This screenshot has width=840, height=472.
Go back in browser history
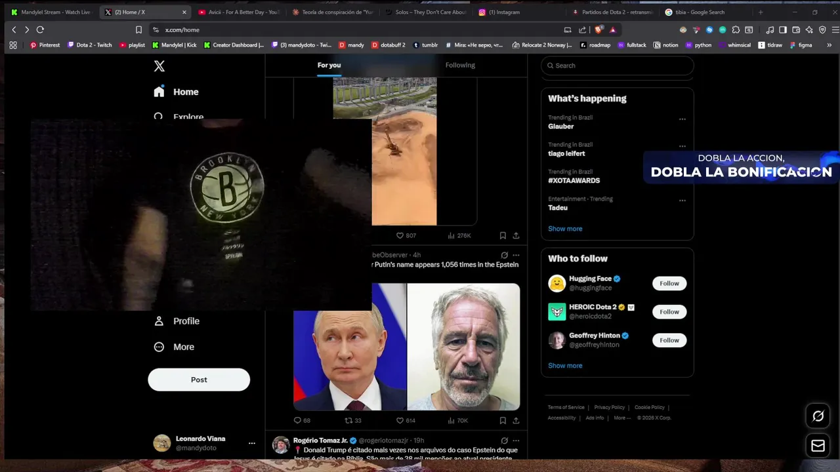pyautogui.click(x=14, y=29)
